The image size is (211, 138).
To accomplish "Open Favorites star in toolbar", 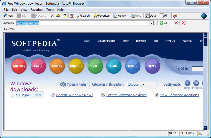I will 102,16.
